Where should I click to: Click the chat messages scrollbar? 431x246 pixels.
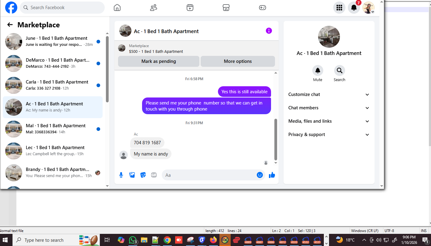pyautogui.click(x=276, y=139)
